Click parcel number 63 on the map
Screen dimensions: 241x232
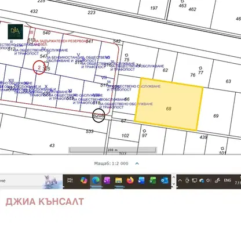click(x=228, y=81)
